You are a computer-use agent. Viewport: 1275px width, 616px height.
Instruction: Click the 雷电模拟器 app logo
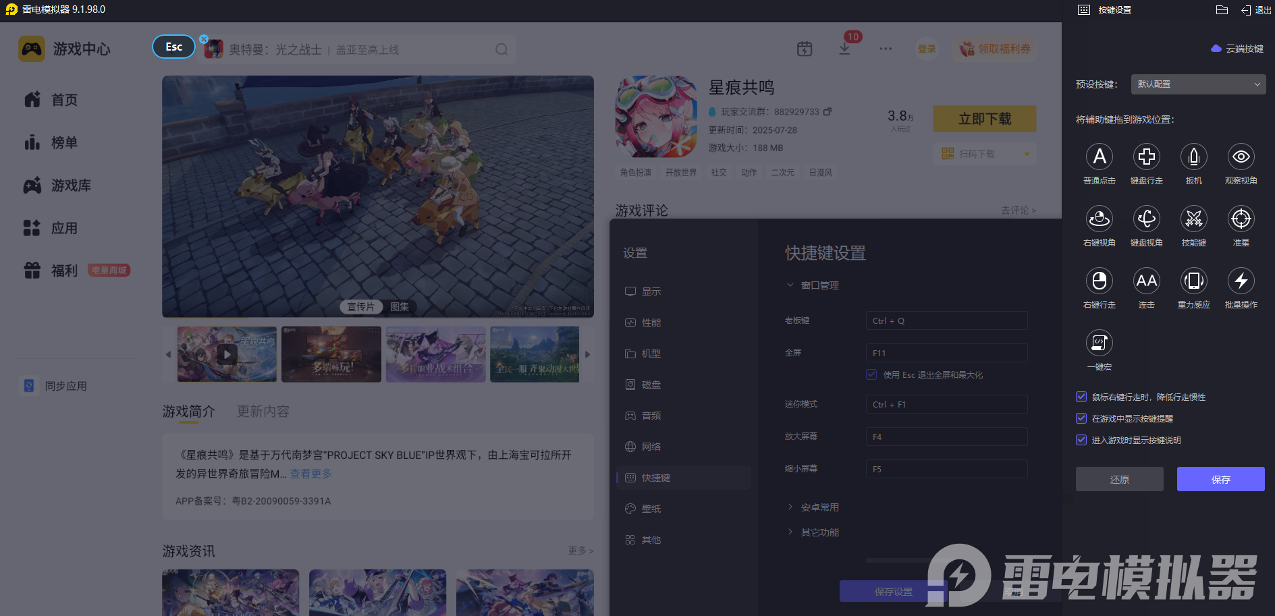11,9
